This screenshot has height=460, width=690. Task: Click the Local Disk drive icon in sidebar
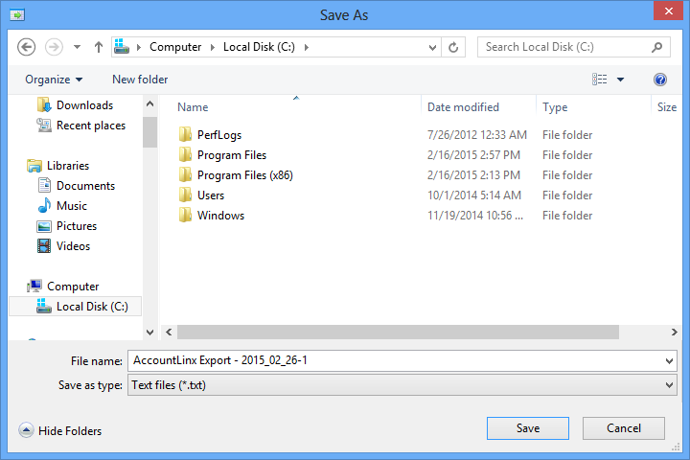tap(43, 306)
